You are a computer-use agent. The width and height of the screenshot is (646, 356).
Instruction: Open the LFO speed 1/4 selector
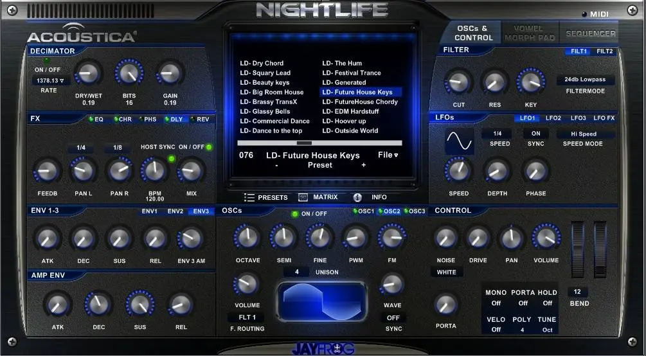click(498, 134)
